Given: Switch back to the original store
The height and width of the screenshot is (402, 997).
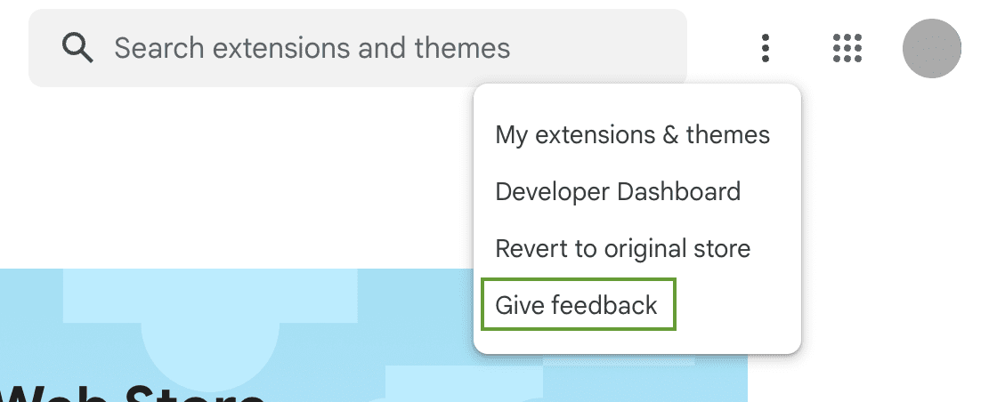Looking at the screenshot, I should pyautogui.click(x=622, y=248).
